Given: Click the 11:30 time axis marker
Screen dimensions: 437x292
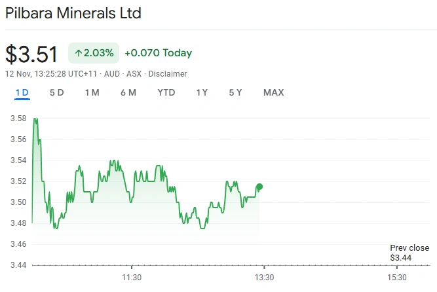Looking at the screenshot, I should tap(132, 277).
